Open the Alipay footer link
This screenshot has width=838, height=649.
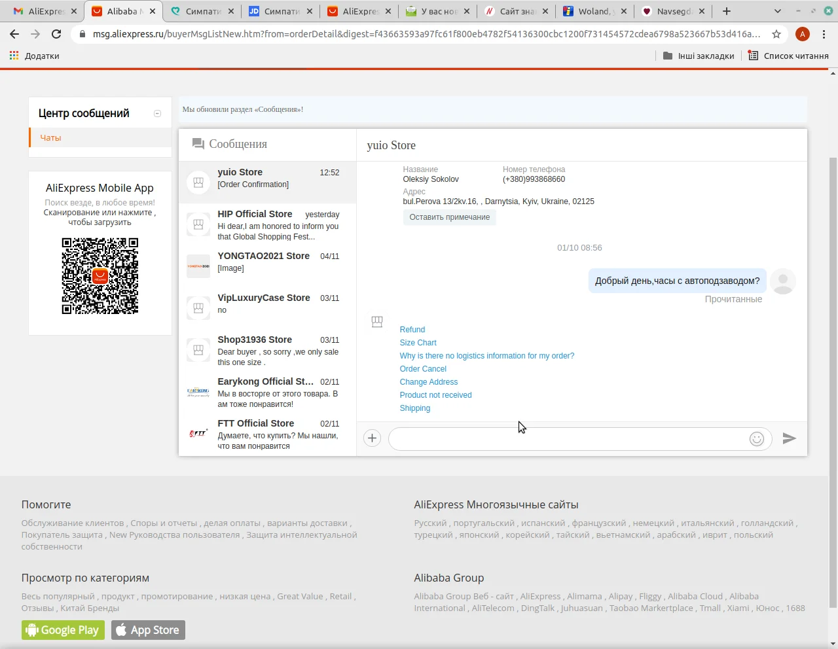(x=621, y=597)
